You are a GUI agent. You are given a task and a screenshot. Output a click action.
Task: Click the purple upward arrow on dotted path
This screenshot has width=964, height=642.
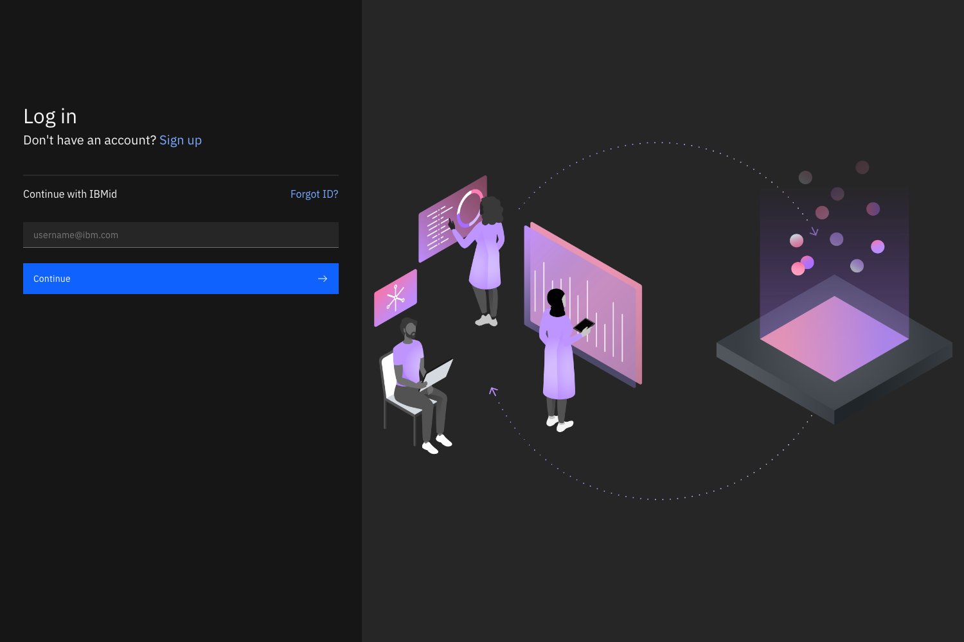tap(493, 391)
